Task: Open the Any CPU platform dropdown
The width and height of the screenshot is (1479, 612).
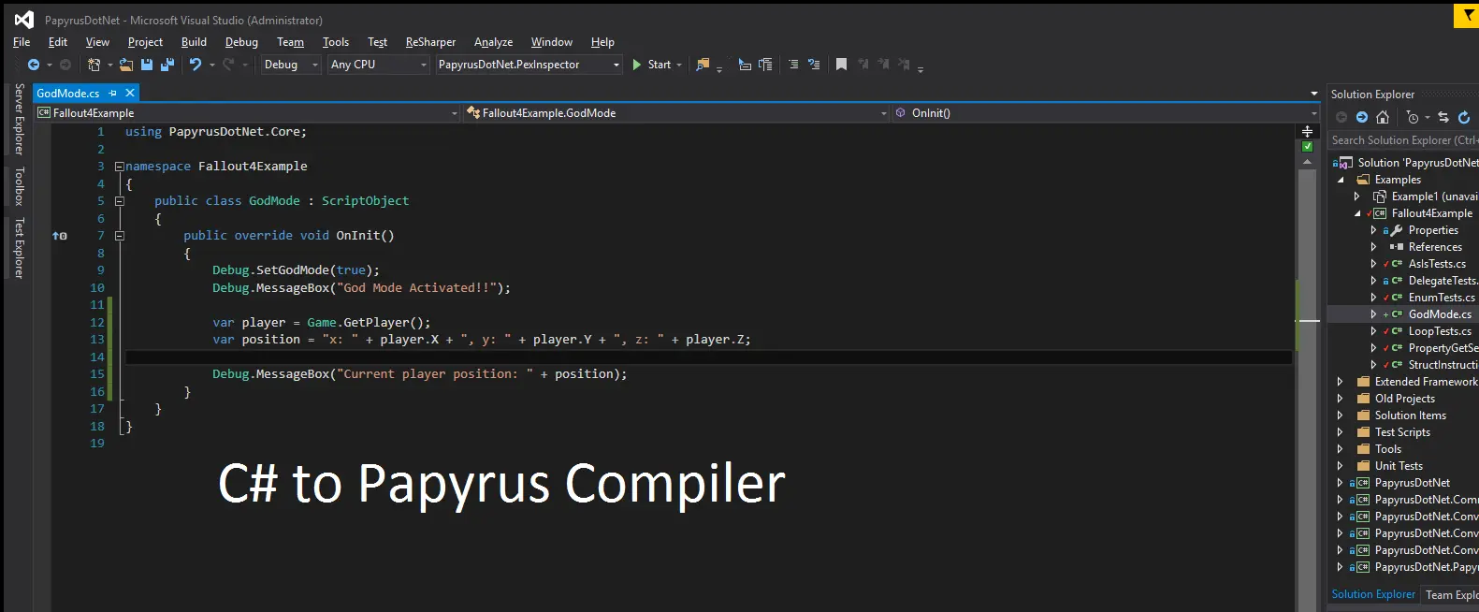Action: pyautogui.click(x=379, y=65)
